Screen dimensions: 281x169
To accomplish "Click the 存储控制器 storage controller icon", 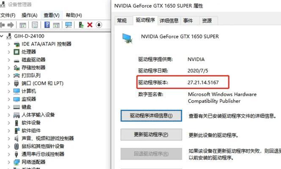I will tap(17, 68).
